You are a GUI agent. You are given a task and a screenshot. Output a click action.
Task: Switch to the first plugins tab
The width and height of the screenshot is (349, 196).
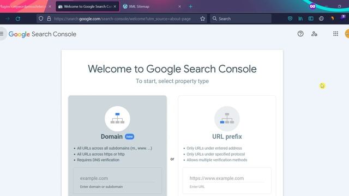click(x=23, y=7)
